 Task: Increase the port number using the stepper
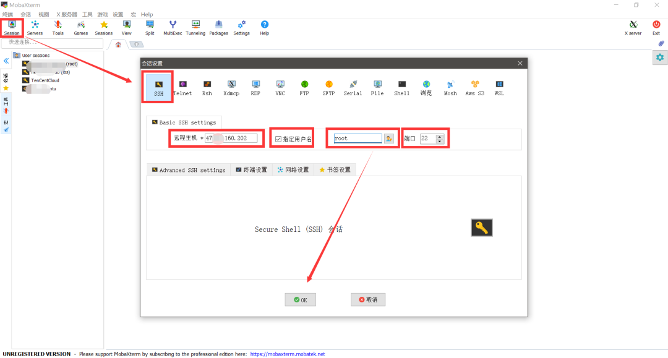click(440, 135)
